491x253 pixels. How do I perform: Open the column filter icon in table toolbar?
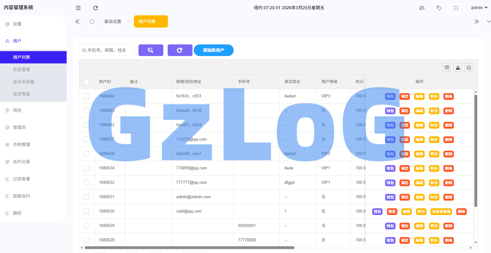coord(447,68)
